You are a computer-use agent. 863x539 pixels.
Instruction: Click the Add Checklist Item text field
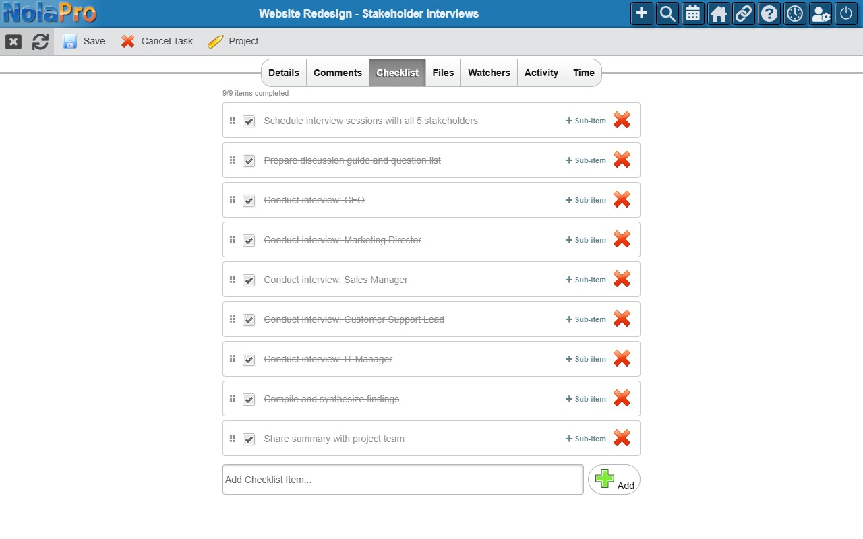coord(403,480)
